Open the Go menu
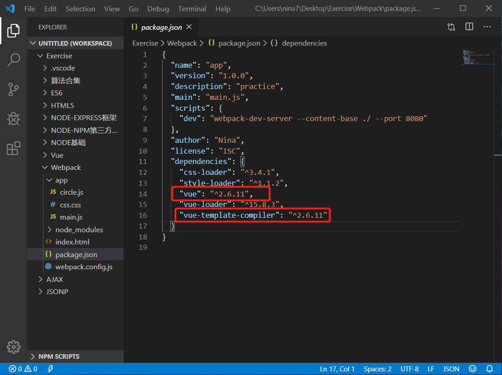 133,9
